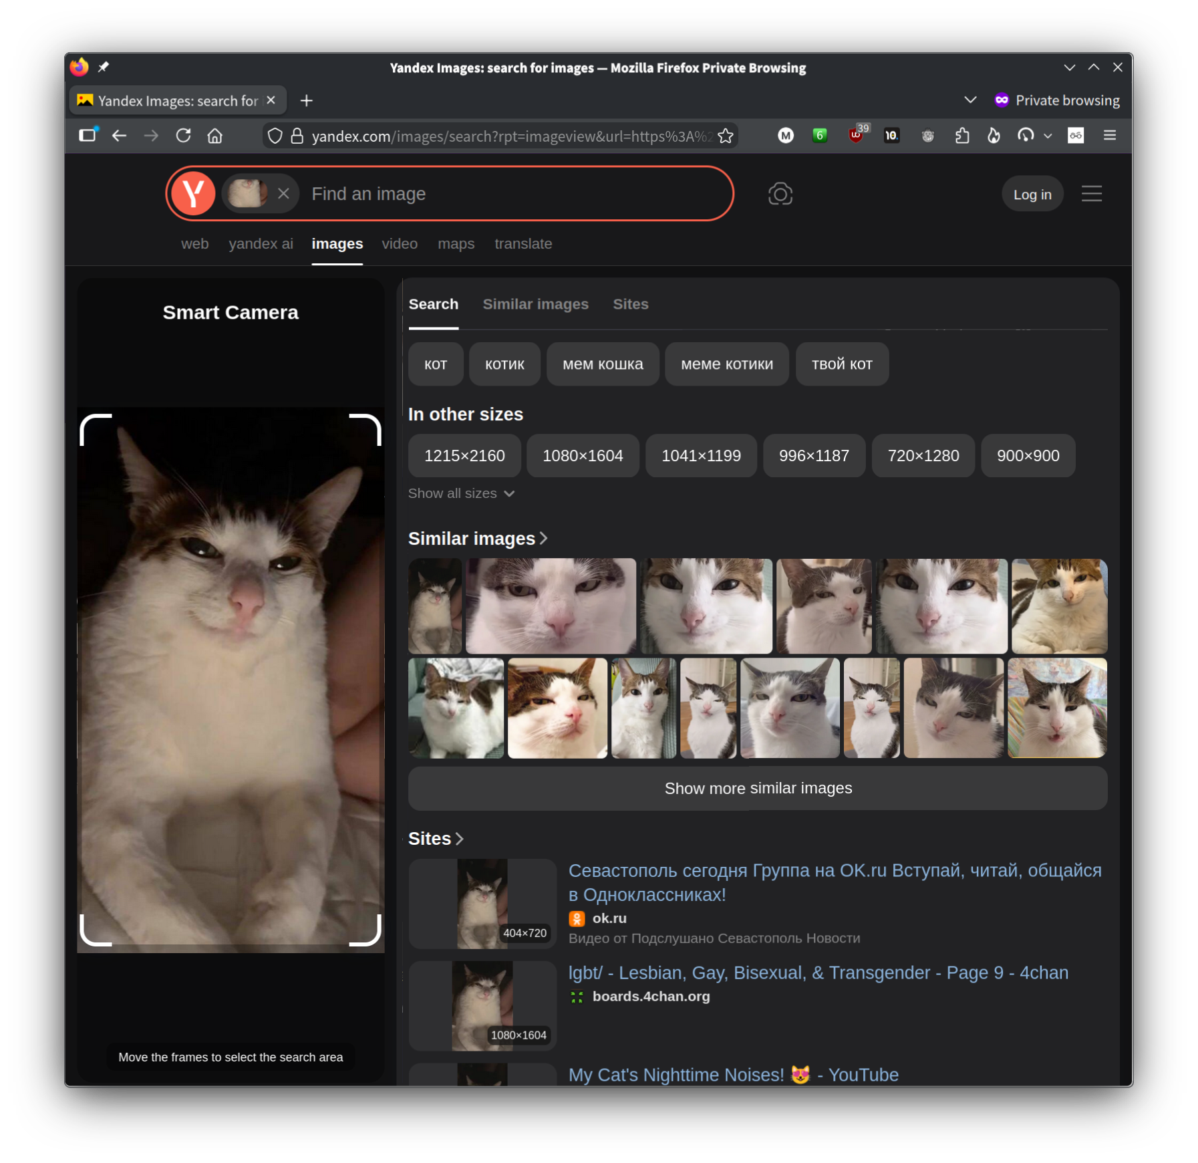Screen dimensions: 1198x1163
Task: Open My Cat's Nighttime Noises YouTube link
Action: (x=733, y=1075)
